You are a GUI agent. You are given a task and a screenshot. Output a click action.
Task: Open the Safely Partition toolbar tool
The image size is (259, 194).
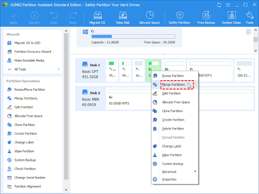(179, 18)
